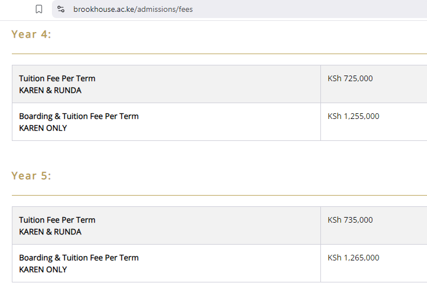Select Year 4 Boarding & Tuition Fee label
The image size is (427, 292).
pos(78,116)
